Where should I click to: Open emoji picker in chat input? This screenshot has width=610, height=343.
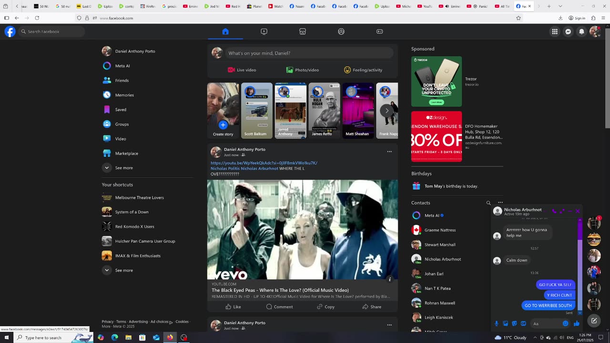pyautogui.click(x=565, y=323)
